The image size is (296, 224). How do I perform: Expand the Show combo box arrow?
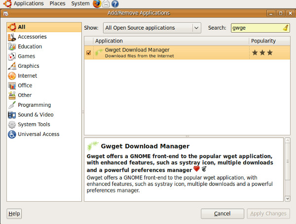196,28
